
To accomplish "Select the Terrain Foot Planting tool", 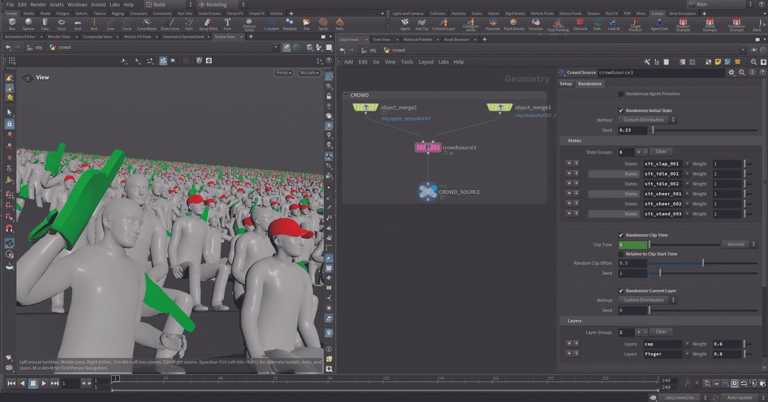I will pyautogui.click(x=557, y=25).
